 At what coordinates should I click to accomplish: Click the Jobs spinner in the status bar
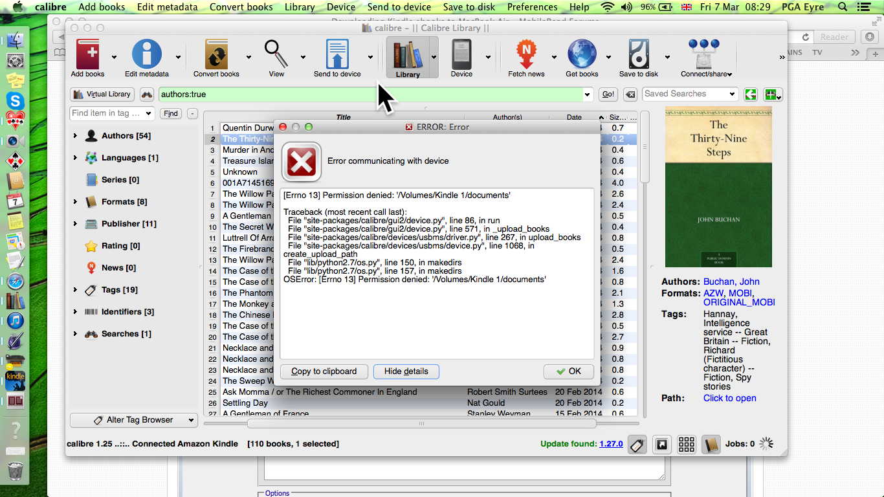[x=766, y=444]
